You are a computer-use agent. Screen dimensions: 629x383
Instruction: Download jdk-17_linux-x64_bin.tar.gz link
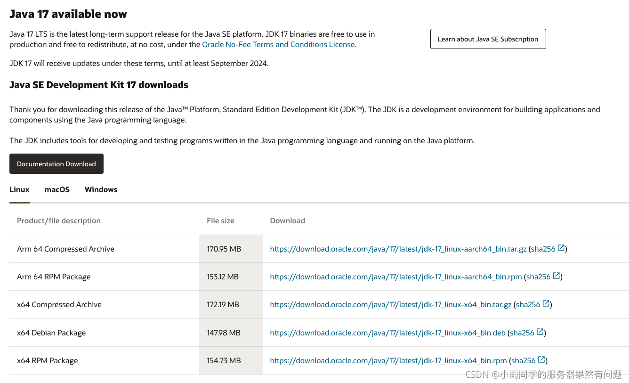pos(391,304)
